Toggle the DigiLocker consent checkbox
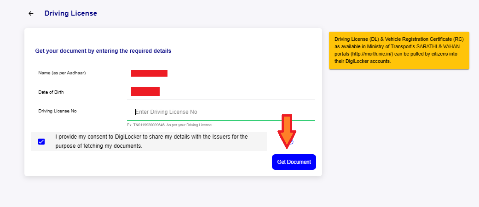This screenshot has width=479, height=207. 41,141
